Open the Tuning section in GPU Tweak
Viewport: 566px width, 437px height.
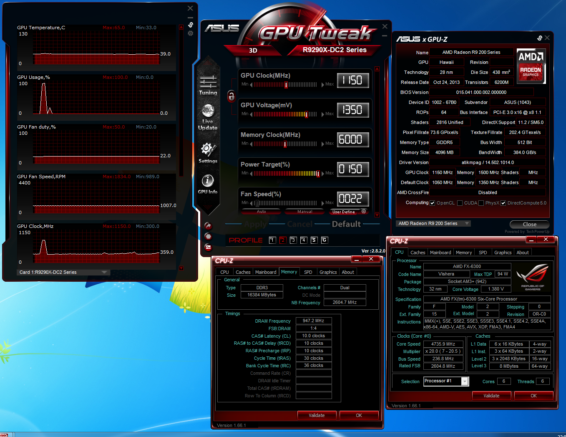coord(208,86)
